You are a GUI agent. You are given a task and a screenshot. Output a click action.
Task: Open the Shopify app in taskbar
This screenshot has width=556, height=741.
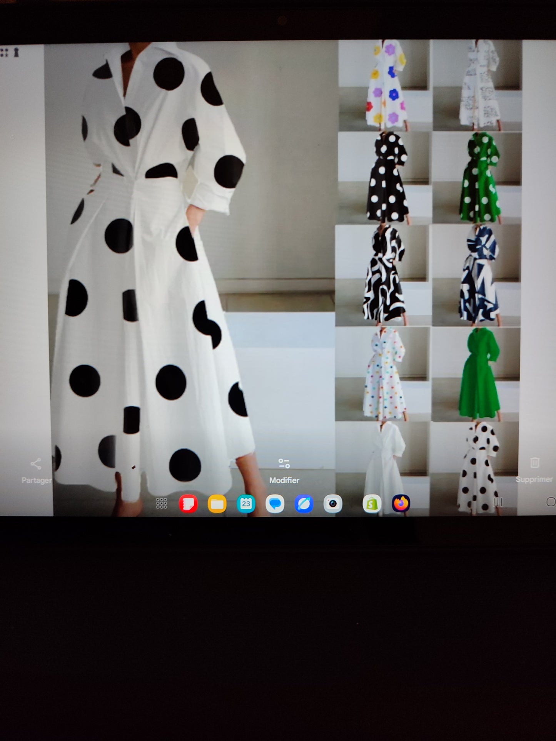tap(372, 503)
